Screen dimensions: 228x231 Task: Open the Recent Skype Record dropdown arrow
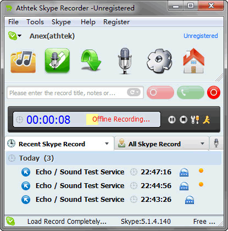[107, 144]
